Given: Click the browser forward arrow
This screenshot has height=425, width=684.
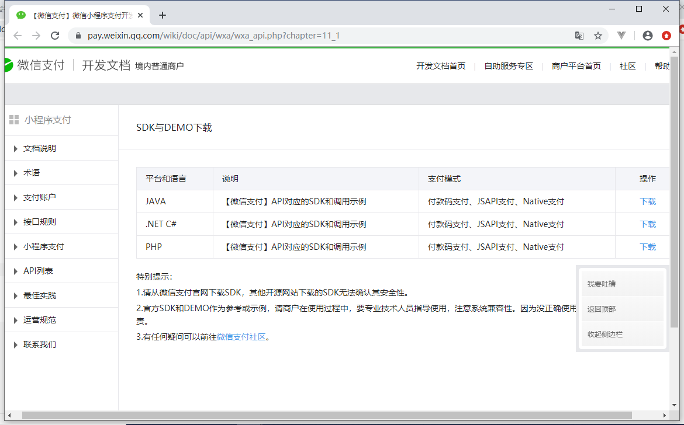Looking at the screenshot, I should pyautogui.click(x=36, y=36).
